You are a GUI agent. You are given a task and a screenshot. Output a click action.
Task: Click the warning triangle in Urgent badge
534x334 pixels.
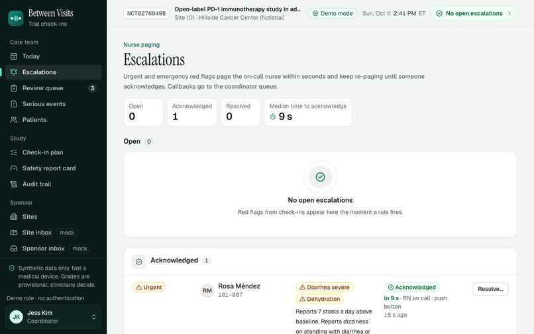tap(139, 288)
